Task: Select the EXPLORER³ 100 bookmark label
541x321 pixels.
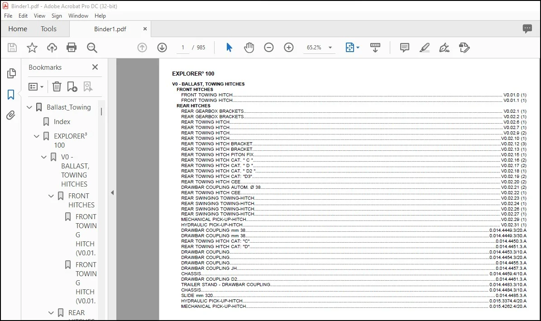Action: tap(70, 140)
